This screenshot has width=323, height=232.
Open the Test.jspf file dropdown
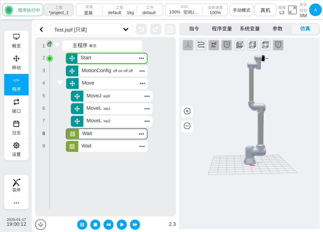pos(125,29)
